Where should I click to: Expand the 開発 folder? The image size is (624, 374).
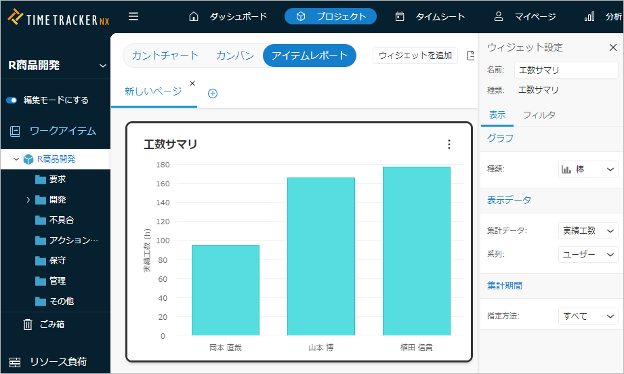(x=28, y=200)
